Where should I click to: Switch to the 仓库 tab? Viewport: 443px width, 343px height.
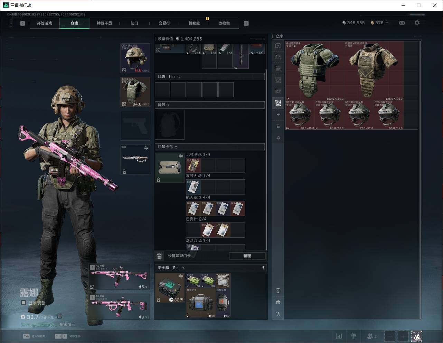[75, 23]
